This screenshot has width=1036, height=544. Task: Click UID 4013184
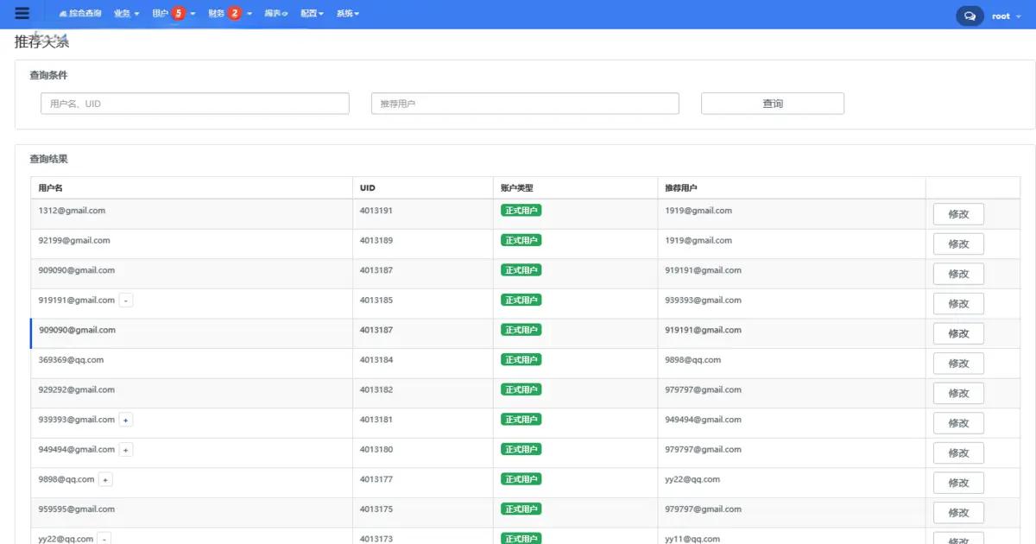pyautogui.click(x=376, y=360)
